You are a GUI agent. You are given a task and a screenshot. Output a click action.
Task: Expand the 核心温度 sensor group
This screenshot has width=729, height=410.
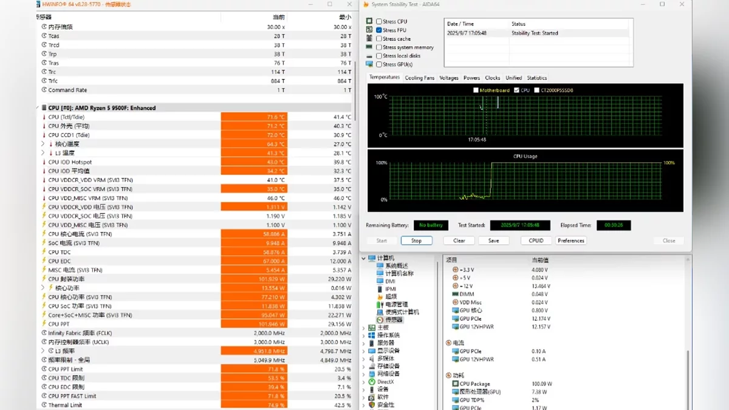click(43, 144)
